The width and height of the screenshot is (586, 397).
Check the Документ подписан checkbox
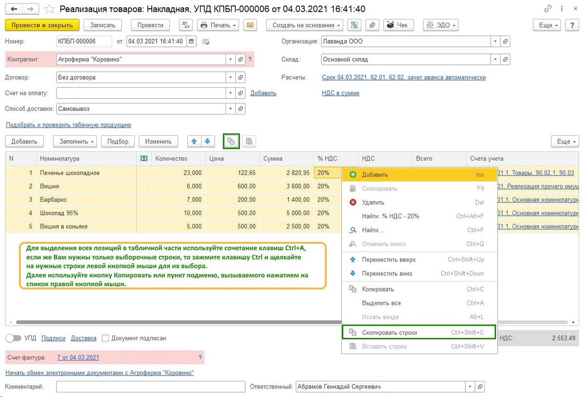pyautogui.click(x=105, y=338)
